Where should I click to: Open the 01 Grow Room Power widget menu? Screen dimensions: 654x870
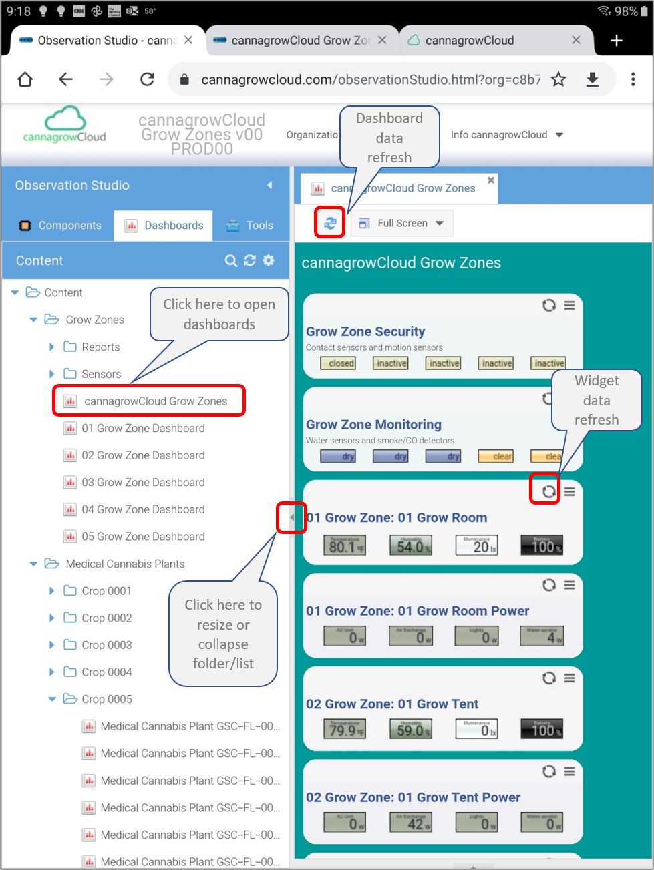570,585
